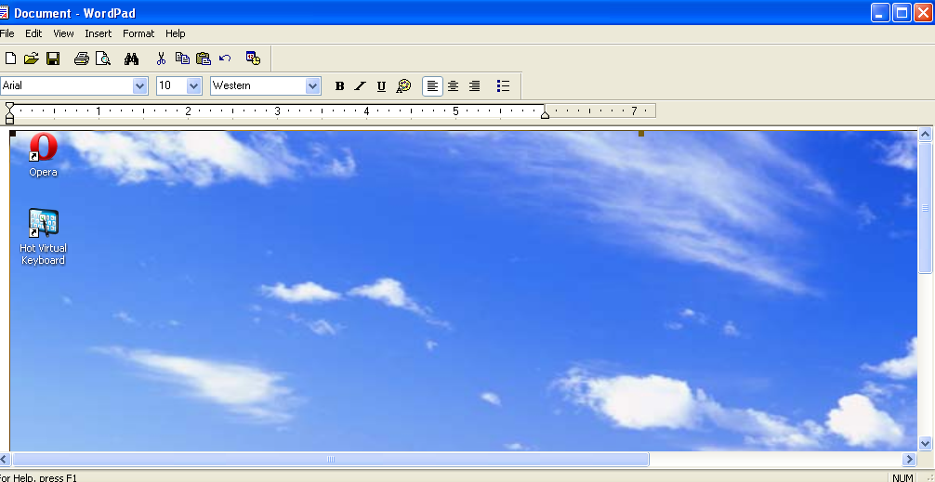The width and height of the screenshot is (935, 482).
Task: Toggle Bold formatting
Action: [x=339, y=86]
